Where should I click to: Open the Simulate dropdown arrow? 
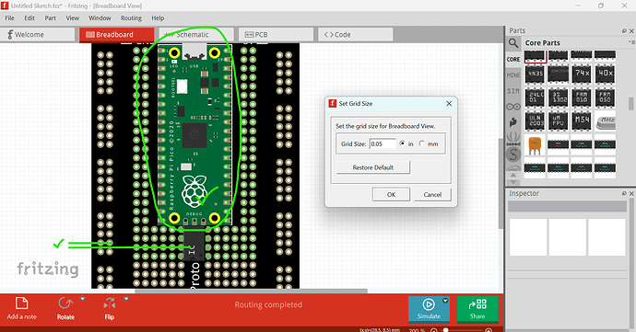tap(445, 301)
